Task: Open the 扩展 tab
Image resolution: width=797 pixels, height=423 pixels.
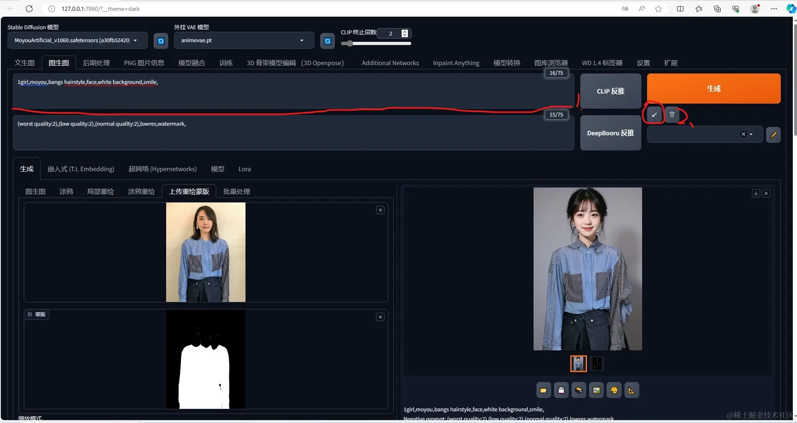Action: pos(670,63)
